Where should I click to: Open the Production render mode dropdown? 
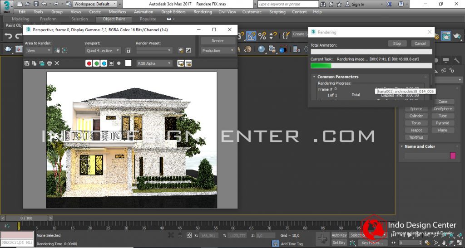218,51
